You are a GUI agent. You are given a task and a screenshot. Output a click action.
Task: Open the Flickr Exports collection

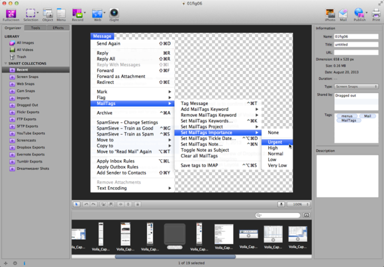point(28,112)
